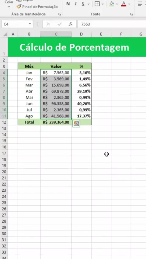The width and height of the screenshot is (146, 259).
Task: Select column D header
Action: coord(81,34)
